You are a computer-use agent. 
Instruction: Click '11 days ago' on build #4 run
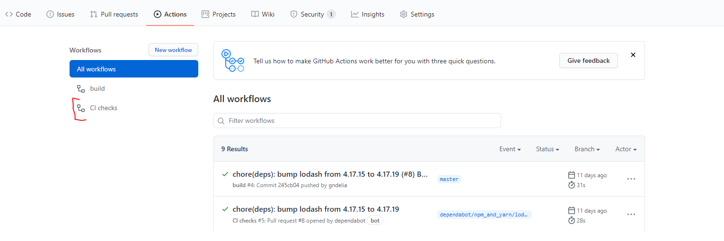coord(592,175)
